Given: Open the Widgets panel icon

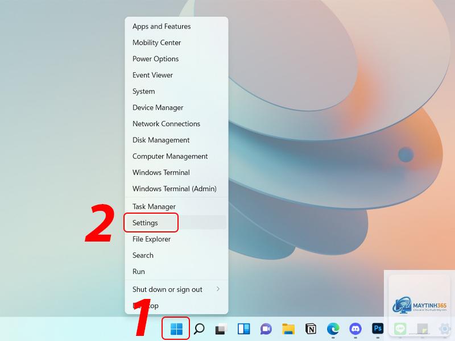Looking at the screenshot, I should click(243, 329).
